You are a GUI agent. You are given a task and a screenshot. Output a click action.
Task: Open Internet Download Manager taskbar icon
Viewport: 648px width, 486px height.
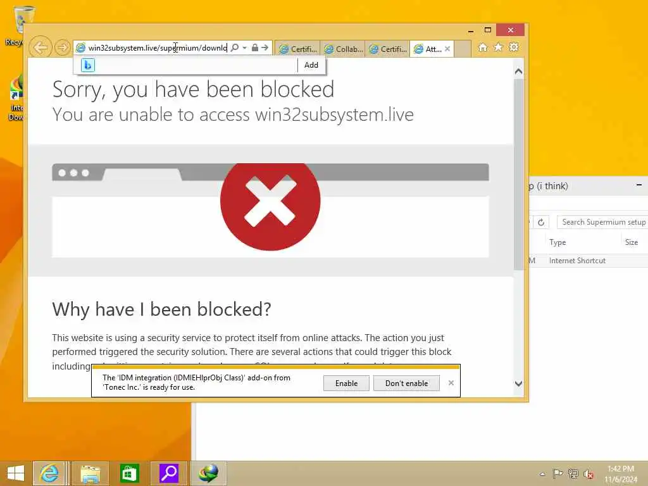(209, 473)
